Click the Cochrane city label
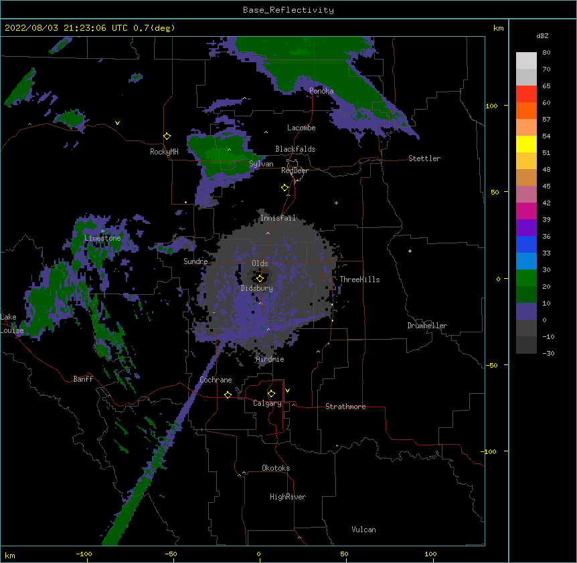The width and height of the screenshot is (577, 563). [216, 380]
